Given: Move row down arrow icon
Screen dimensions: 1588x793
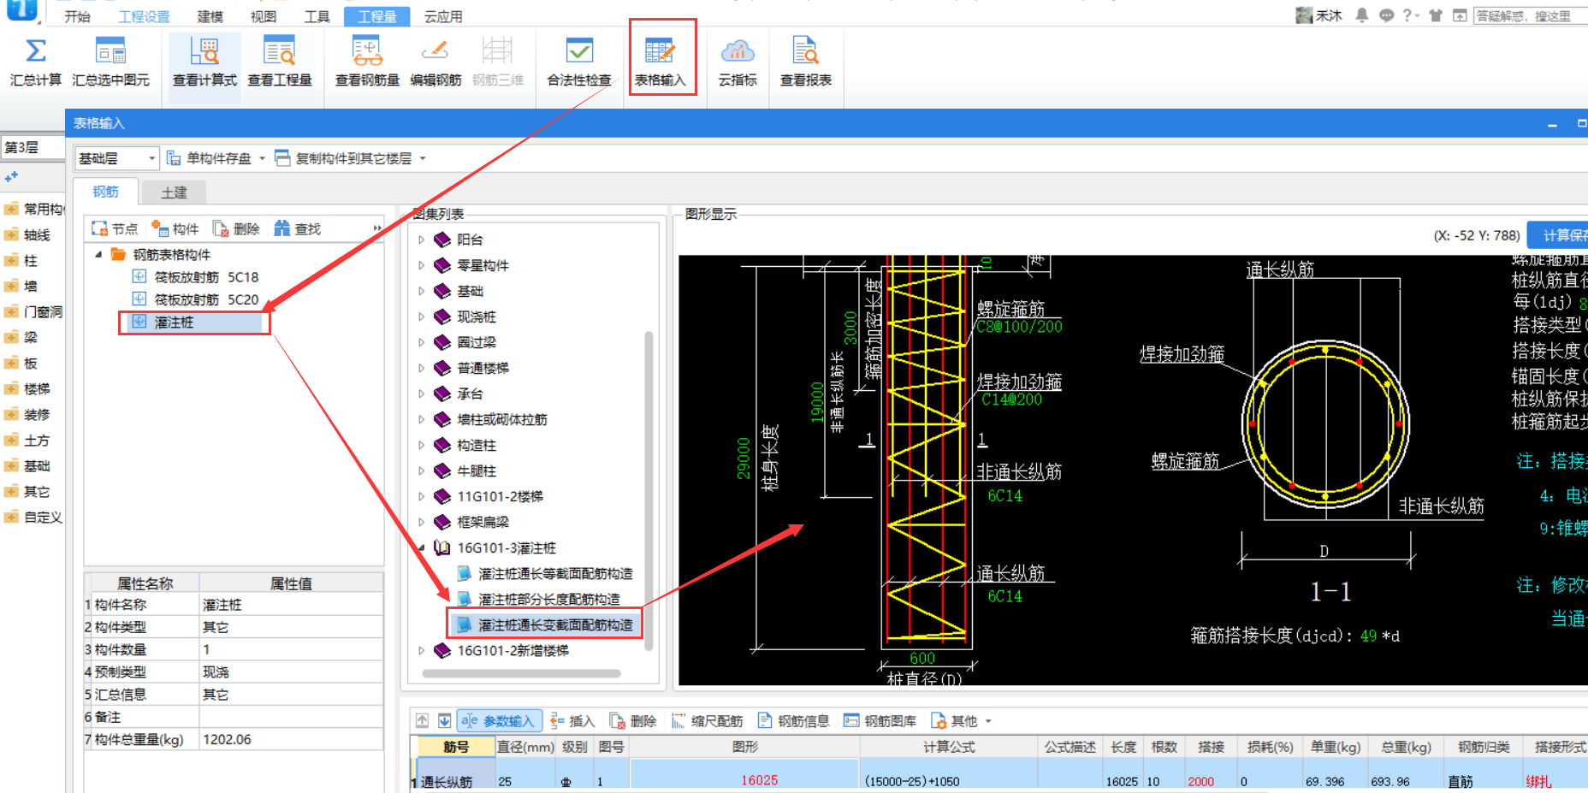Looking at the screenshot, I should click(x=445, y=720).
